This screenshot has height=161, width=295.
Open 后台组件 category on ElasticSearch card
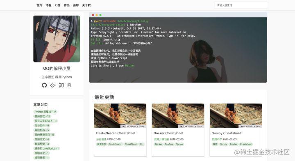pos(101,139)
